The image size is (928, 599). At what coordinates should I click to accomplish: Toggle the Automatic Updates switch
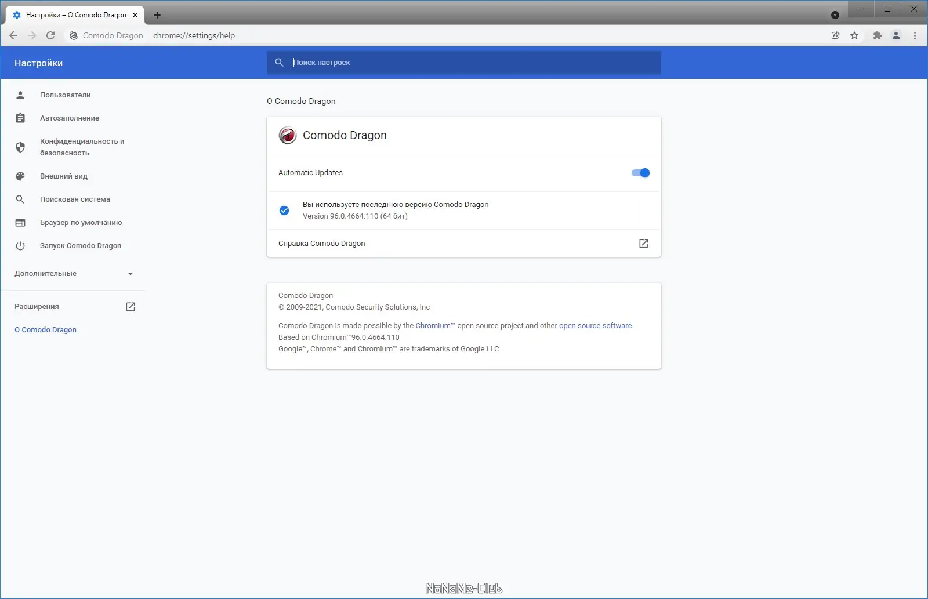(640, 173)
